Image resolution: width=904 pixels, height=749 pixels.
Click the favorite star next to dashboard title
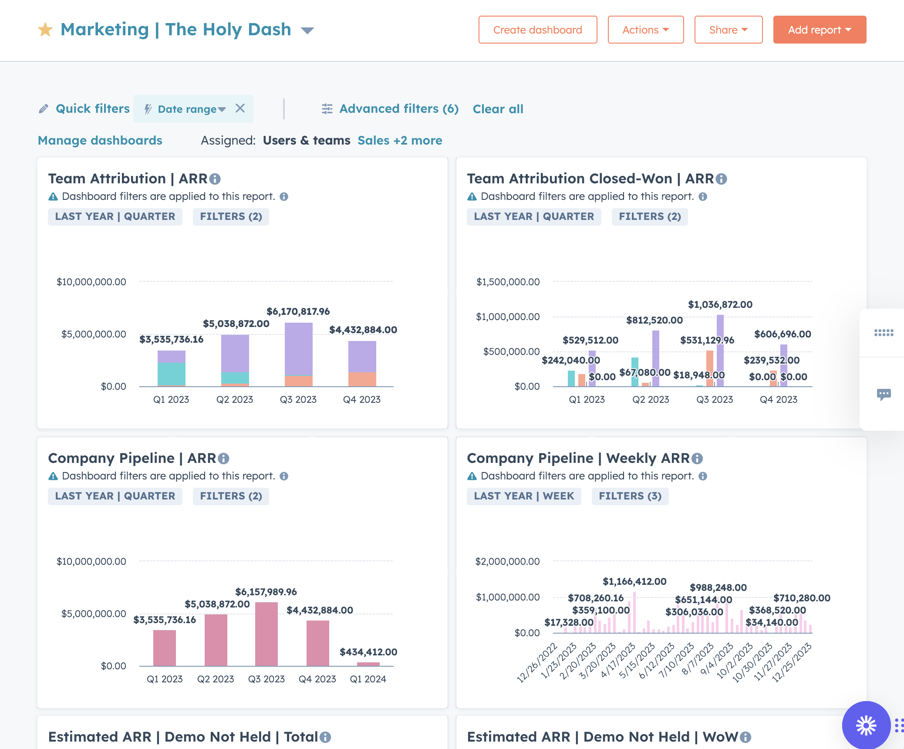tap(45, 30)
